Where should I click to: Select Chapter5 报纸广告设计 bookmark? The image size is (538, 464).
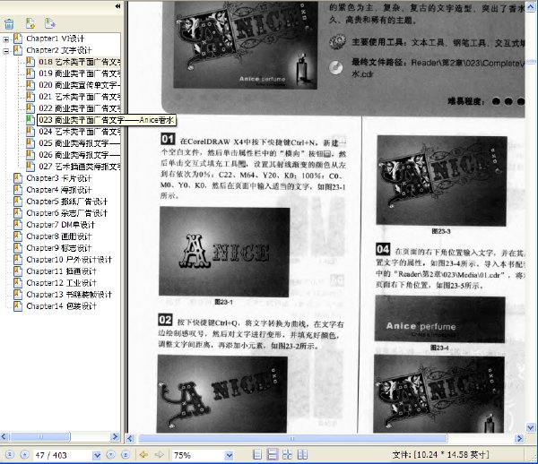coord(67,202)
